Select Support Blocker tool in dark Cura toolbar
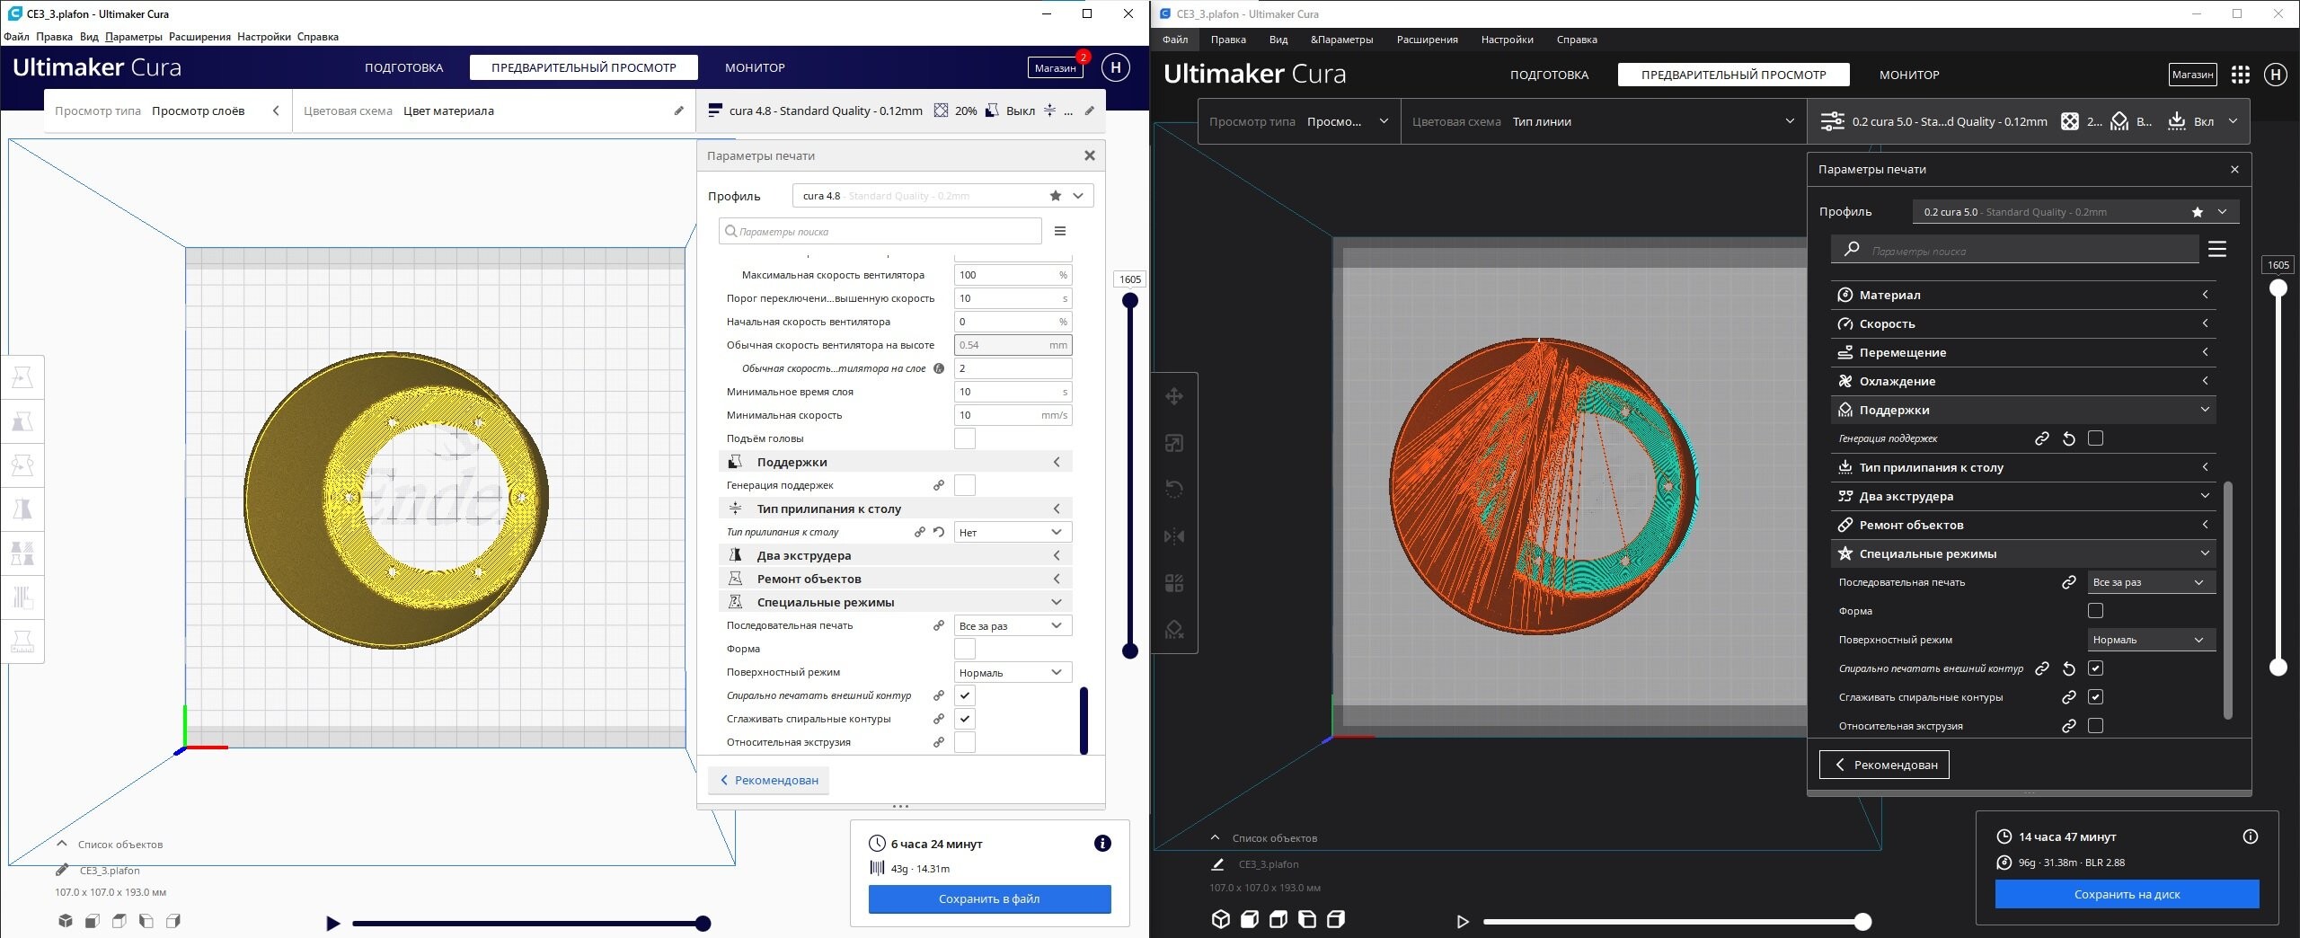 coord(1174,630)
